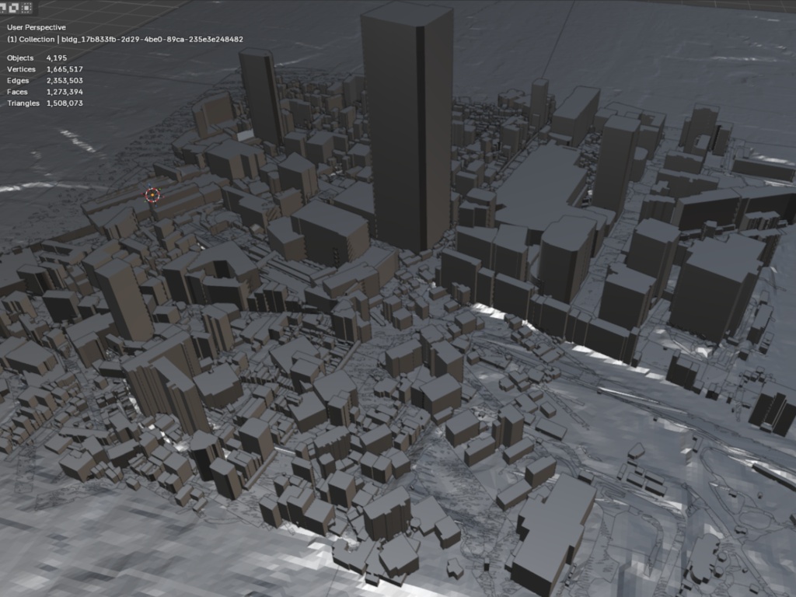Click the Vertices count '1,665,517'
This screenshot has width=796, height=597.
[65, 69]
